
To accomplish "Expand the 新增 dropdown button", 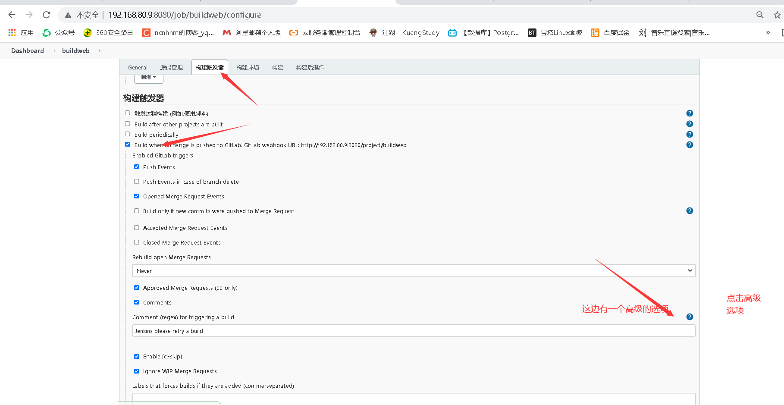I will [148, 78].
